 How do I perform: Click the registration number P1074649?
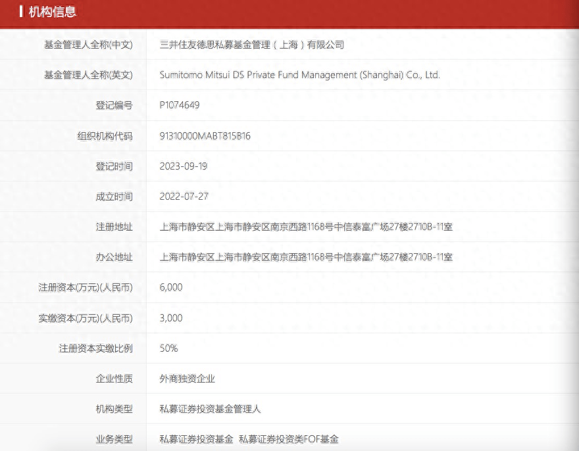(180, 105)
